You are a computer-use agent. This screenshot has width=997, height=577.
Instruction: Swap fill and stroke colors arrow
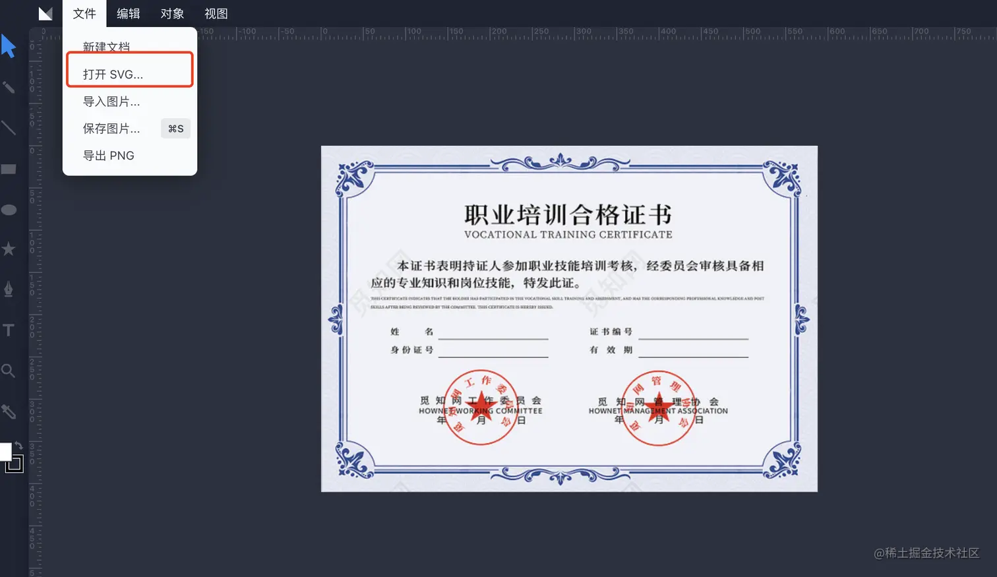click(x=19, y=446)
